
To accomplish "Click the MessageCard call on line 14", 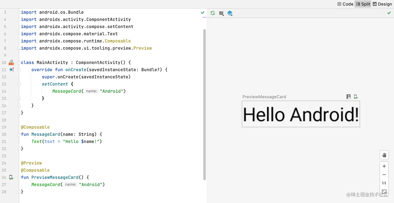I will point(67,91).
